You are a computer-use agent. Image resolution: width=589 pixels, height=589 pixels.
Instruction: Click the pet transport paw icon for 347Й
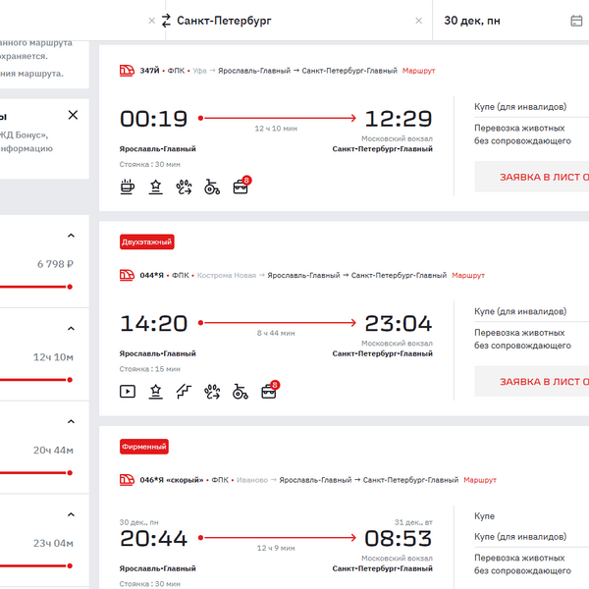(x=184, y=187)
